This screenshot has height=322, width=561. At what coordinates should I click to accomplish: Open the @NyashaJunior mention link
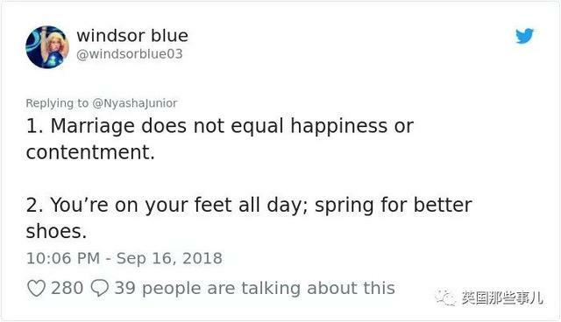[135, 103]
